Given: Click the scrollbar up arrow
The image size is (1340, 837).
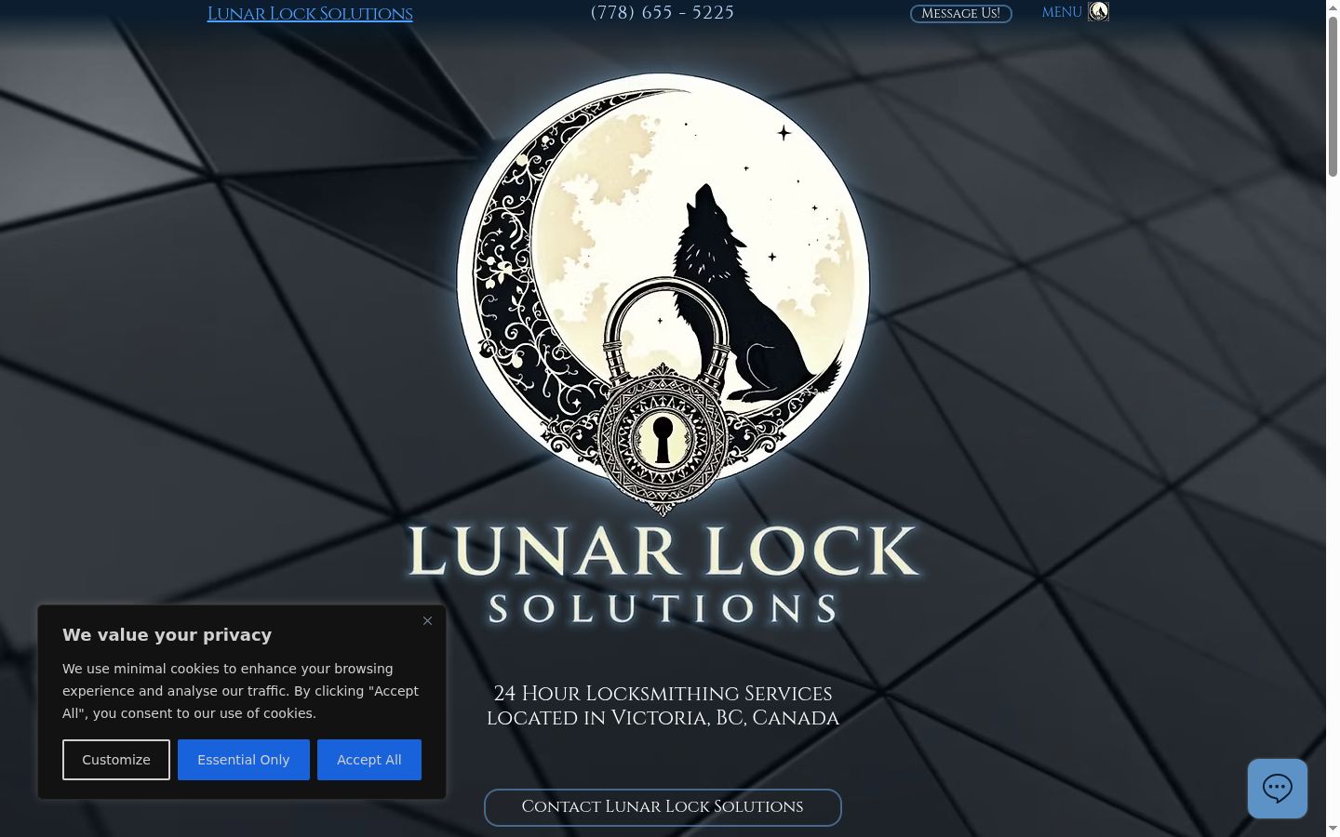Looking at the screenshot, I should [x=1333, y=7].
